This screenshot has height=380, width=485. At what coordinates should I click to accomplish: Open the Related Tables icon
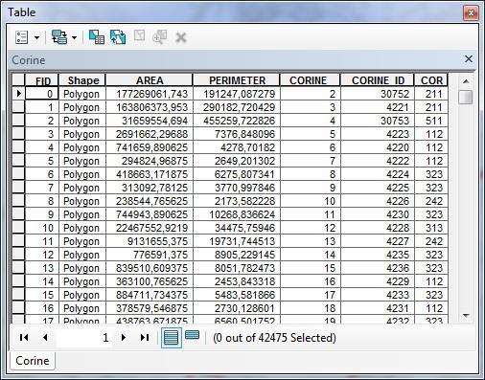pyautogui.click(x=59, y=37)
